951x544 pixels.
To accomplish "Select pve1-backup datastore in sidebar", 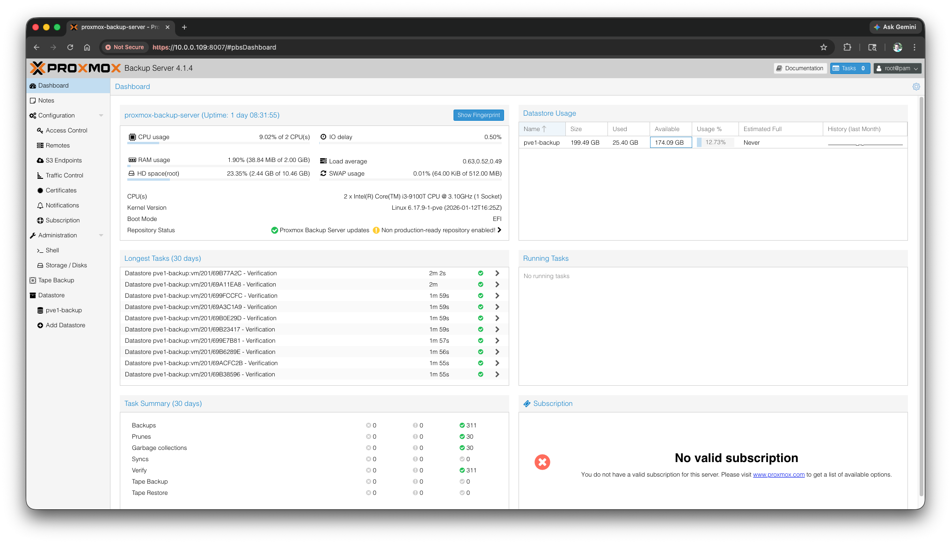I will (64, 310).
